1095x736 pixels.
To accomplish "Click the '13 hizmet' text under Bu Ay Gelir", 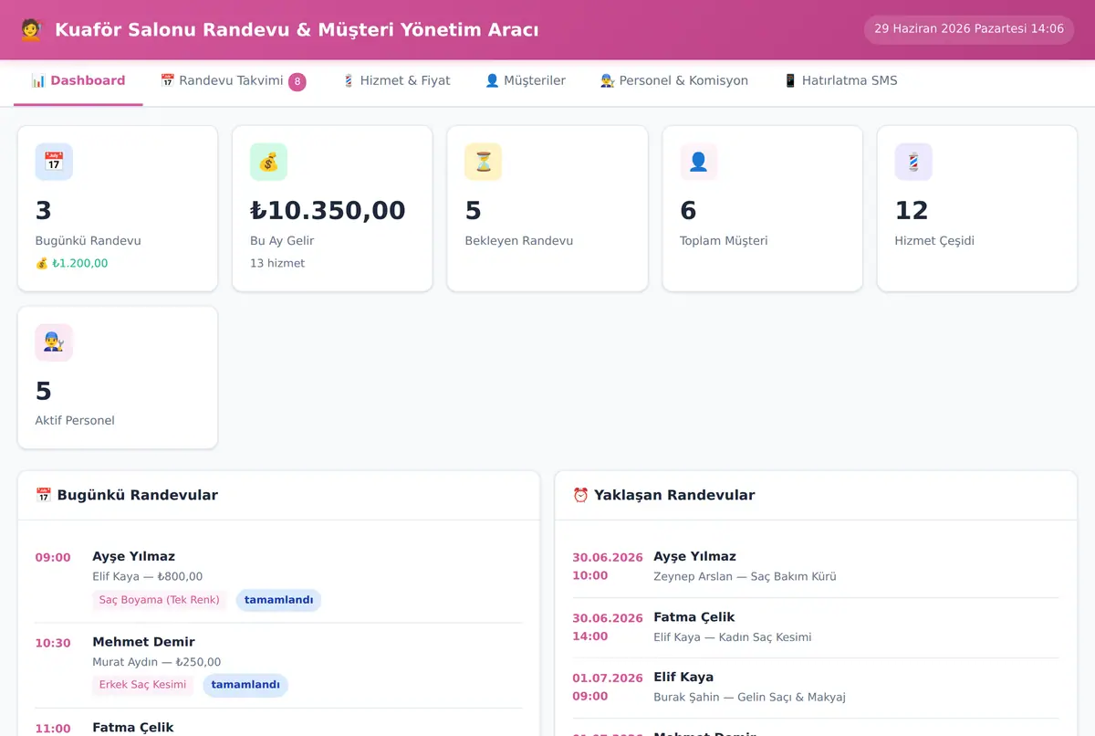I will tap(277, 263).
